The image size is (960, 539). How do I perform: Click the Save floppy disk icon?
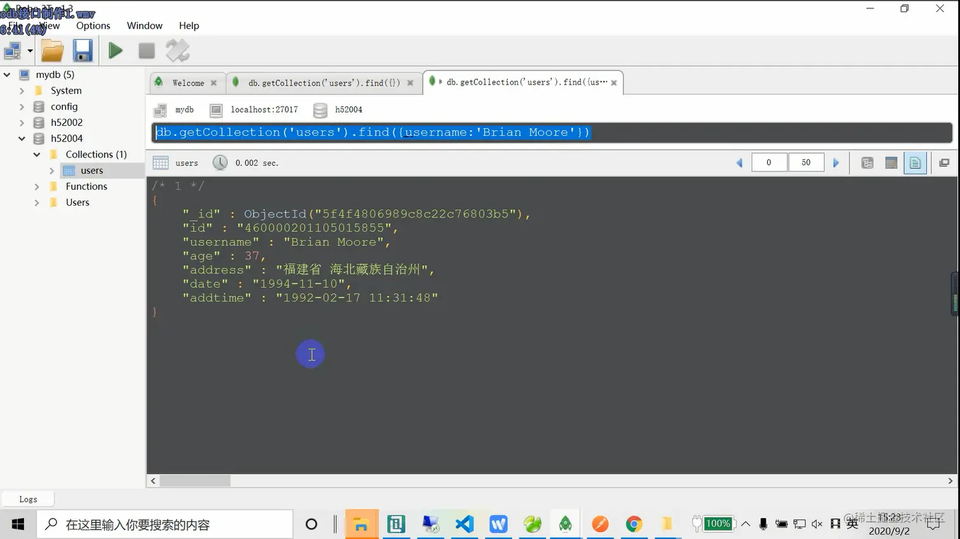coord(83,51)
